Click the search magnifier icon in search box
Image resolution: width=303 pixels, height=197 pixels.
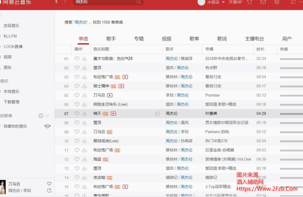coord(138,2)
